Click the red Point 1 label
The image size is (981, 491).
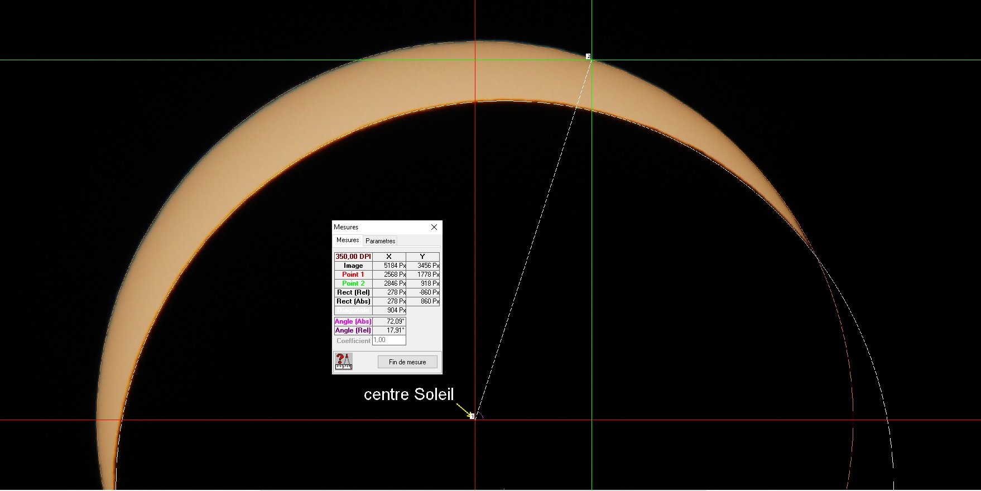click(353, 275)
